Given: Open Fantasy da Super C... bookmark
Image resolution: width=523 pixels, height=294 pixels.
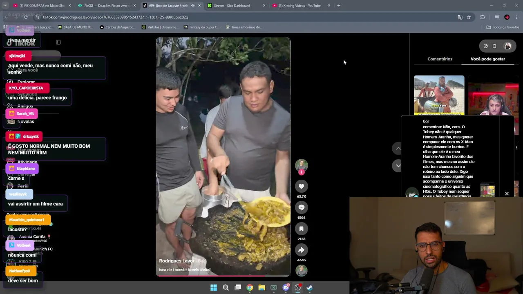Looking at the screenshot, I should 202,27.
